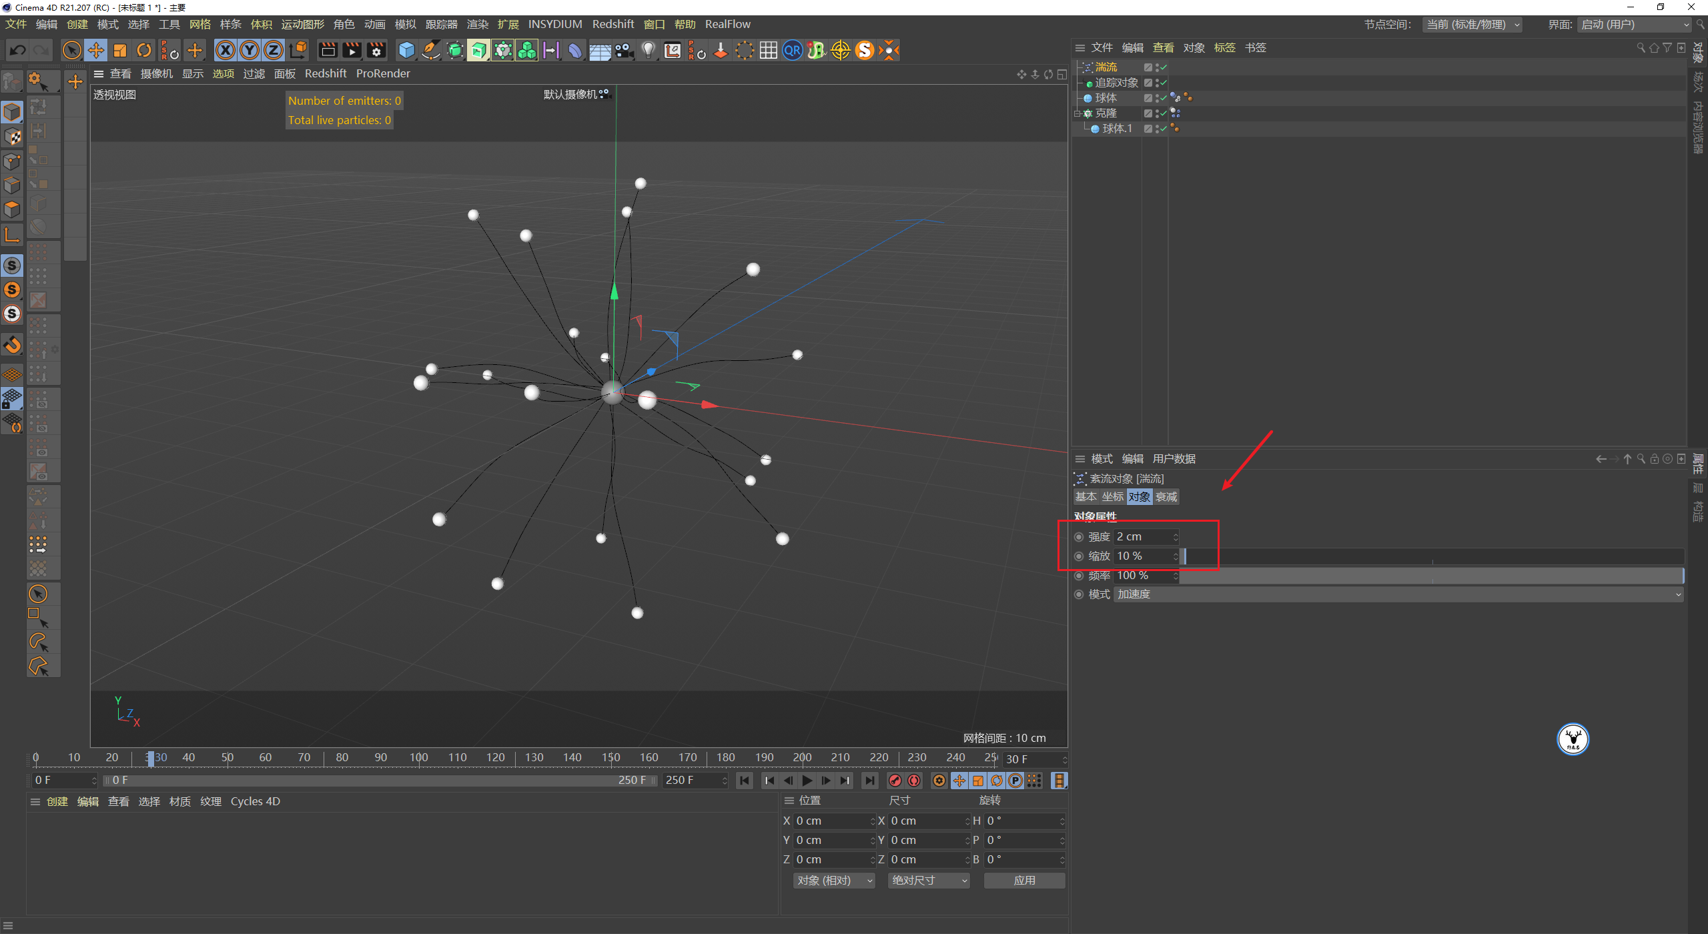The image size is (1708, 934).
Task: Open the 节点空间 dropdown
Action: [x=1472, y=25]
